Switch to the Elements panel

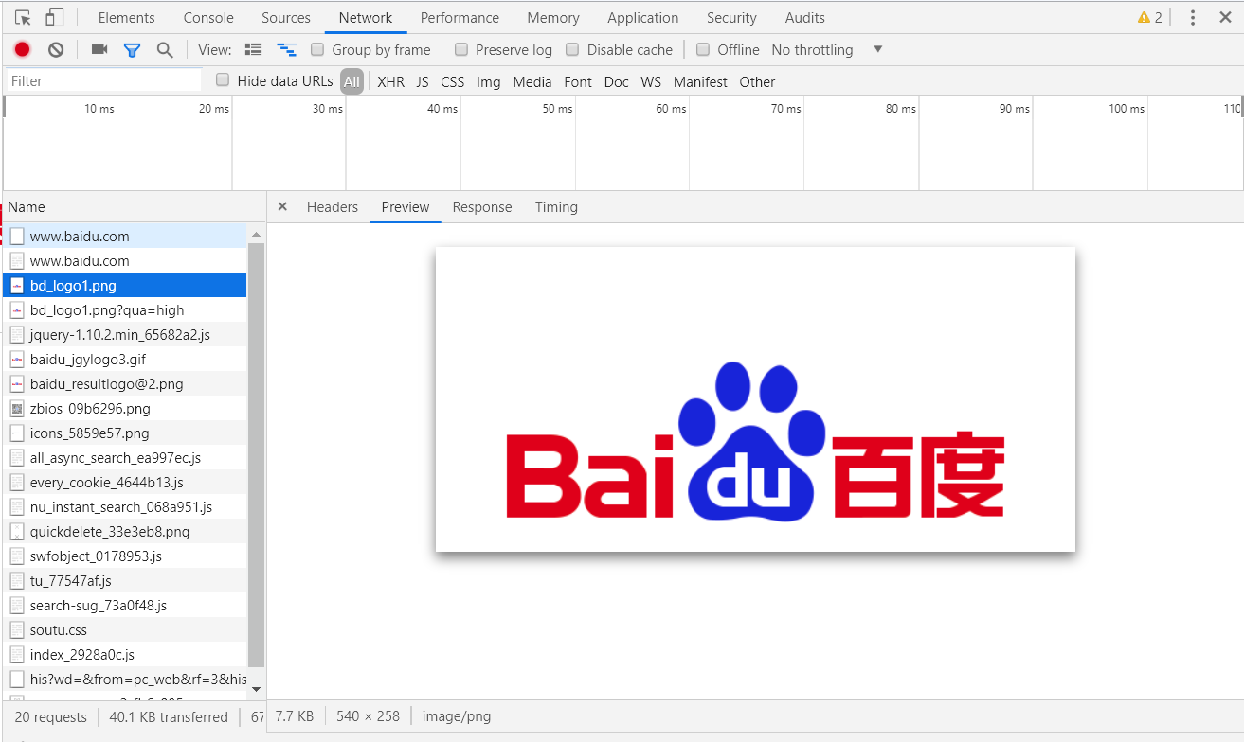[126, 17]
